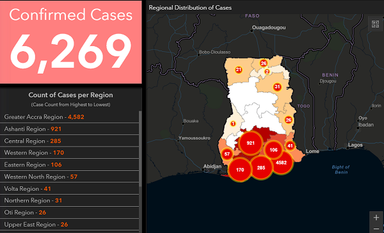Screen dimensions: 384x233
Task: Click the 57 cases map marker
Action: point(227,154)
